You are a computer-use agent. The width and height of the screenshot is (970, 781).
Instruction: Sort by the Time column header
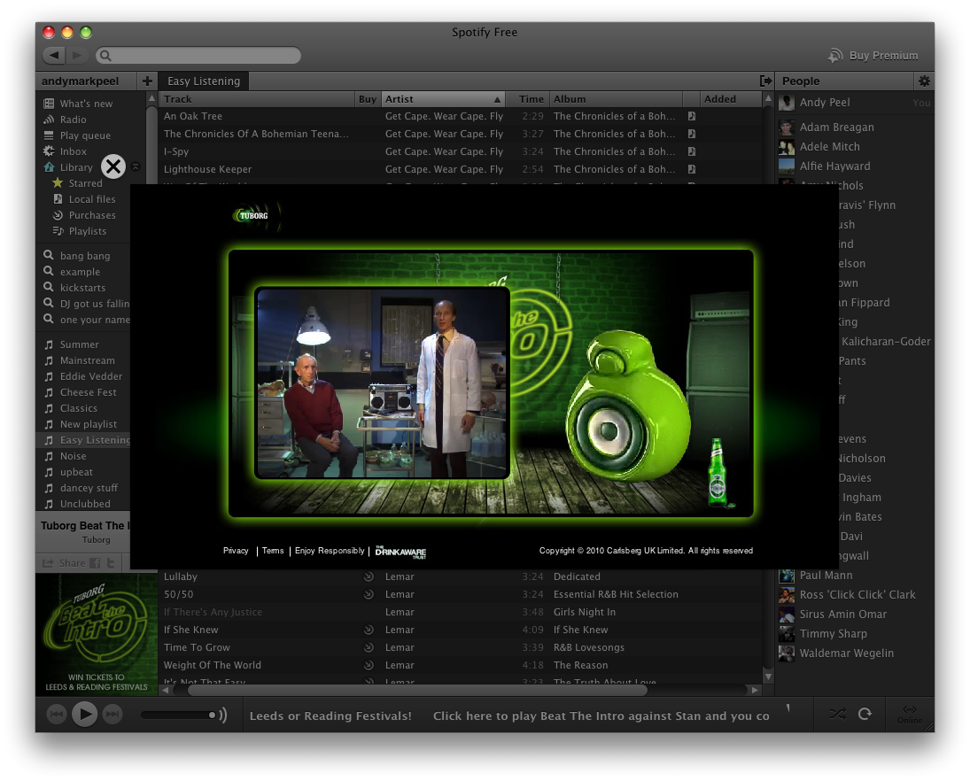[528, 99]
